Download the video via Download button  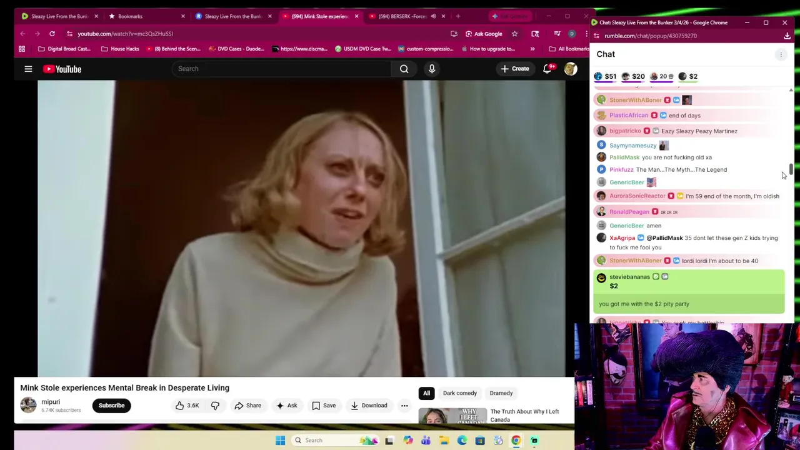(369, 406)
